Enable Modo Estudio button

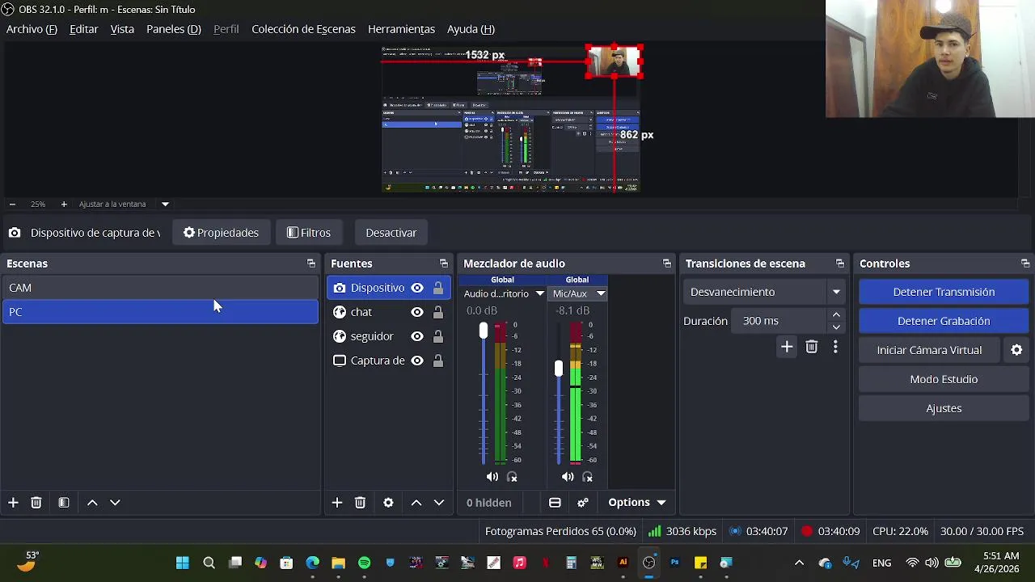944,379
